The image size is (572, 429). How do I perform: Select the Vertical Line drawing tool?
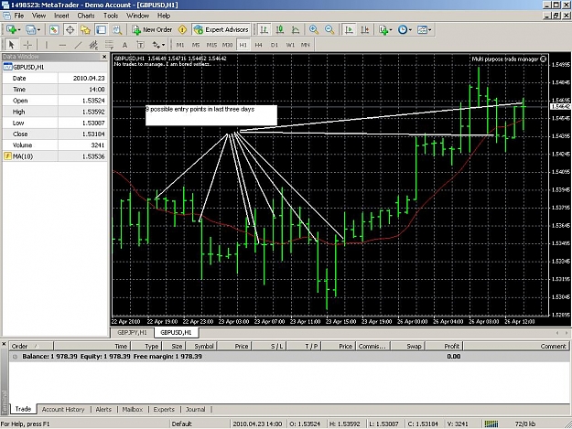47,45
